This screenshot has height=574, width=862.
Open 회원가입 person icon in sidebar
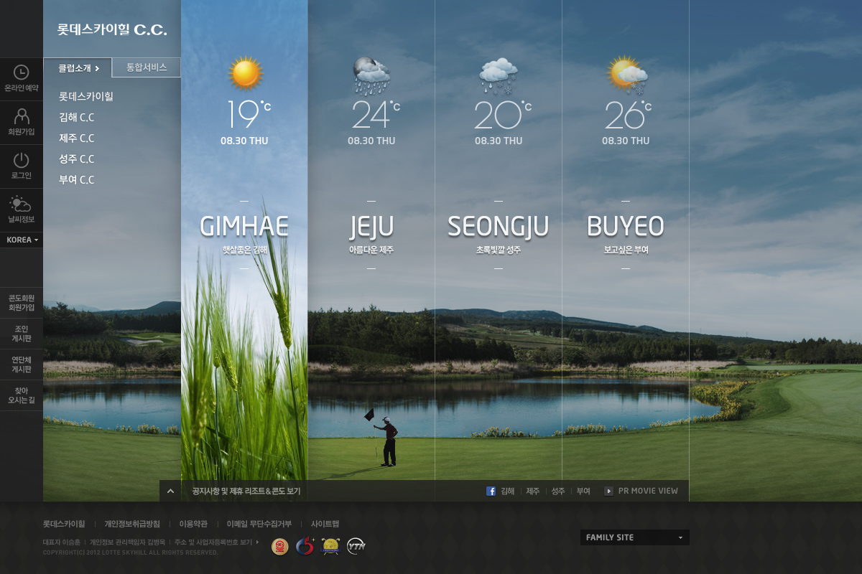coord(22,116)
